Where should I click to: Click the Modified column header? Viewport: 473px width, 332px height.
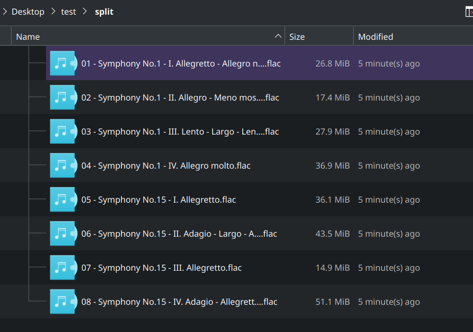tap(375, 36)
